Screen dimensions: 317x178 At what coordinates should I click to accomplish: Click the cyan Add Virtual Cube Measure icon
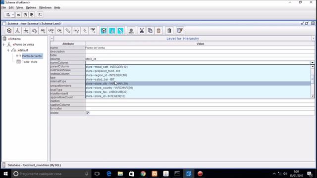click(x=120, y=31)
